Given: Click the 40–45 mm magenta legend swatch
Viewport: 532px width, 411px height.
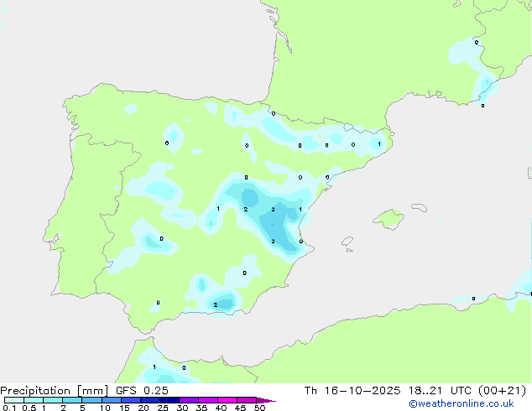Looking at the screenshot, I should click(x=227, y=400).
